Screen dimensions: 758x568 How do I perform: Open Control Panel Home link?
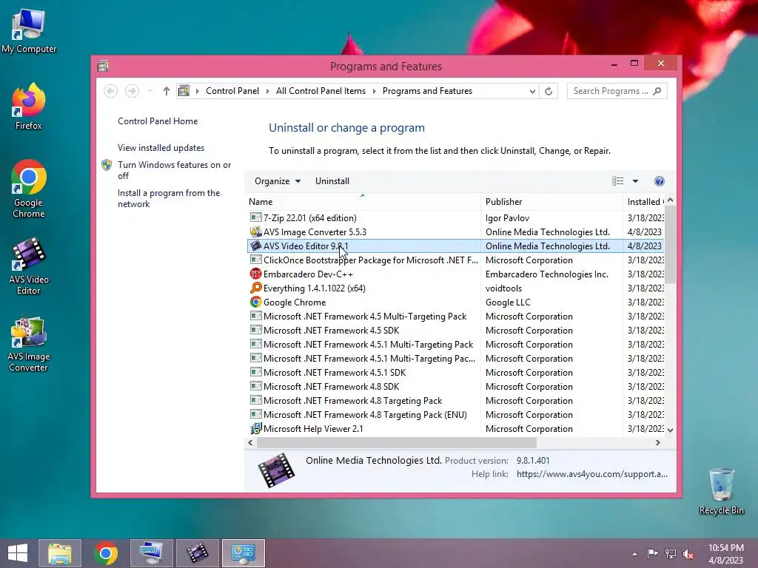[158, 121]
